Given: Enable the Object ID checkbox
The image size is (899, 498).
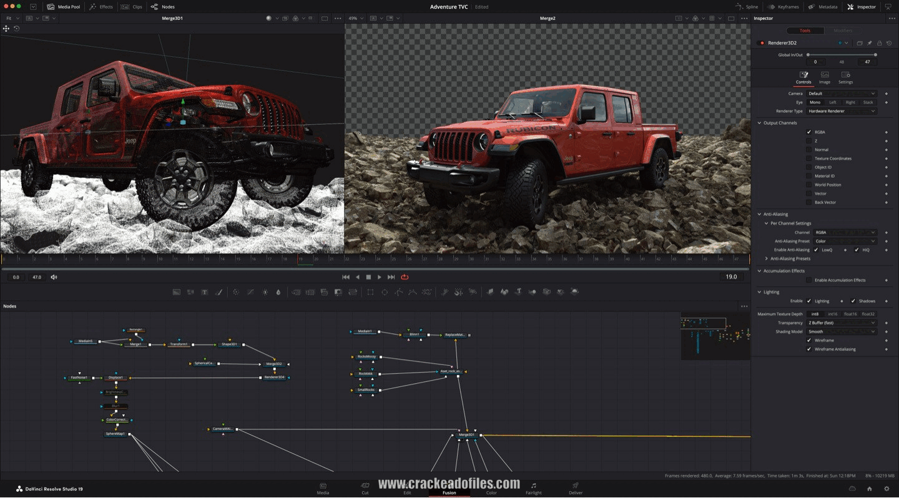Looking at the screenshot, I should [809, 167].
